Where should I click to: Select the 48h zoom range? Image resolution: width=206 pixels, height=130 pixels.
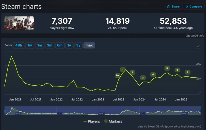click(x=19, y=45)
